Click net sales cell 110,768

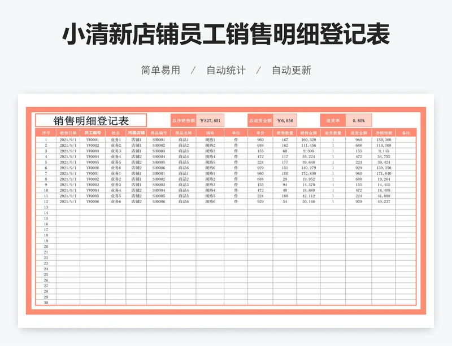384,146
